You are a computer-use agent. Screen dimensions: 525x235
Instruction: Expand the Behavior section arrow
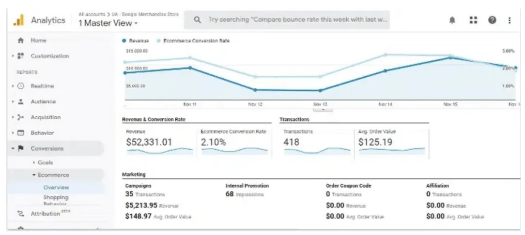13,133
